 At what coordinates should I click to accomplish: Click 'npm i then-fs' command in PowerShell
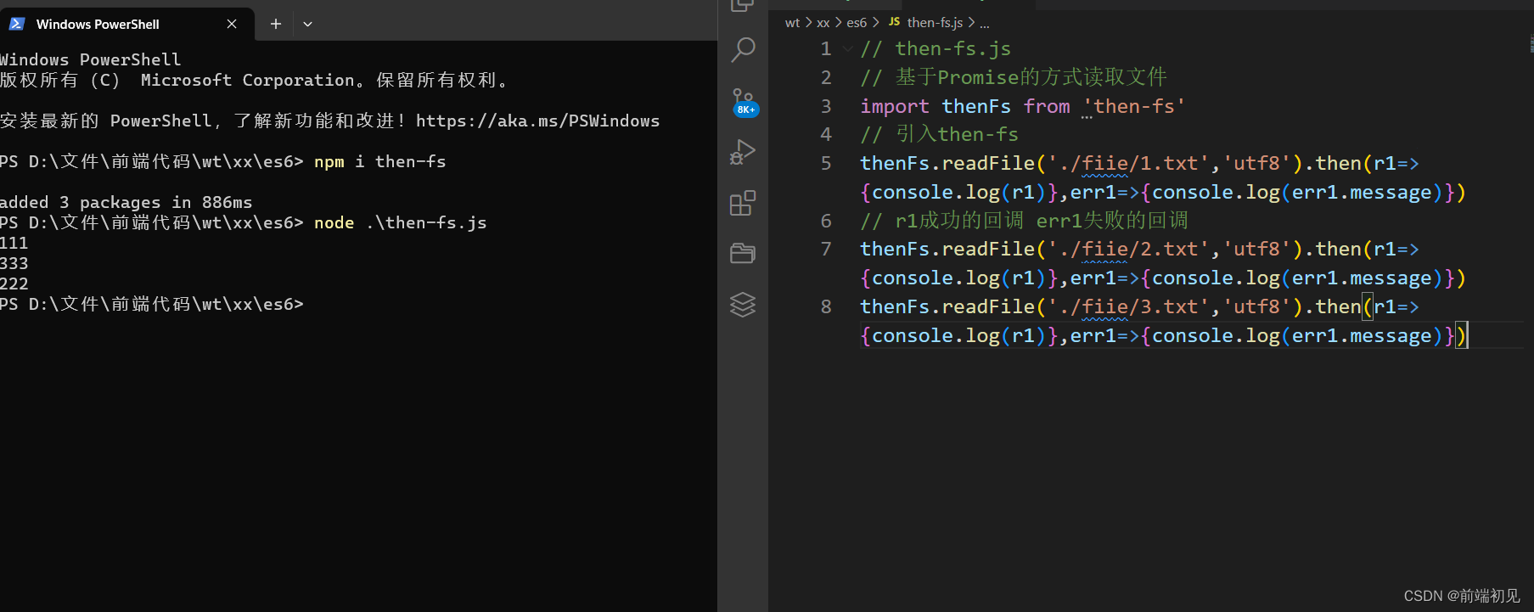pos(379,161)
